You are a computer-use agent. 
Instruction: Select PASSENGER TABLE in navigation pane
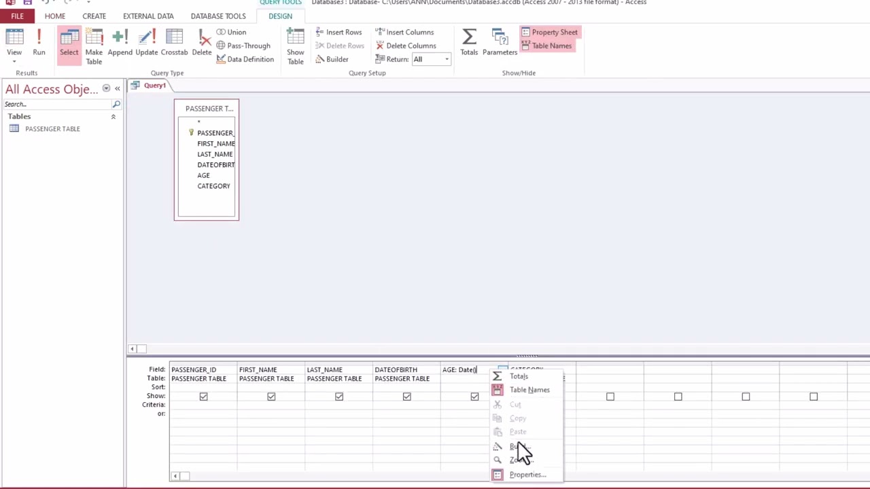click(52, 128)
